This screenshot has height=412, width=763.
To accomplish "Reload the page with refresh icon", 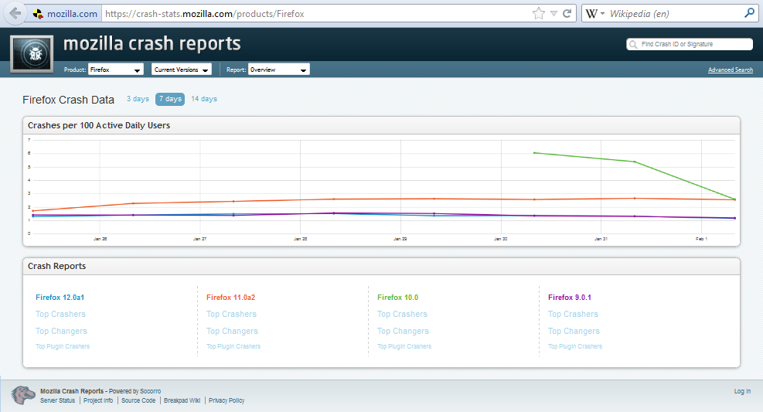I will [x=567, y=13].
